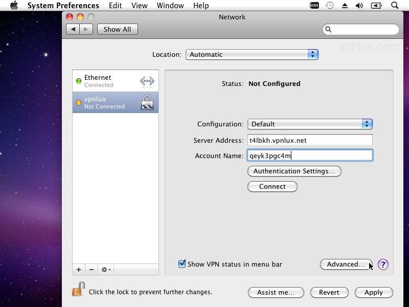Go back with the left arrow button
This screenshot has height=307, width=409.
[73, 29]
